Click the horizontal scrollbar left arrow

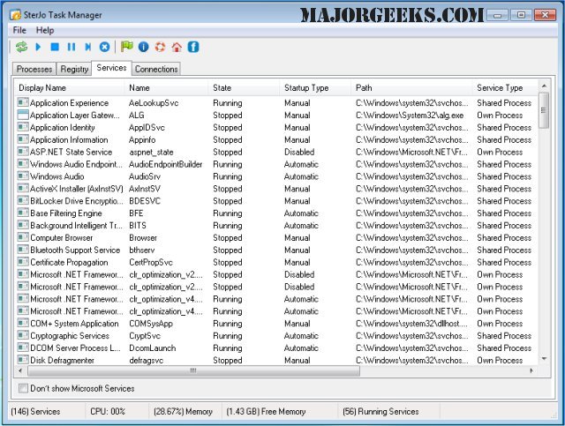[20, 370]
